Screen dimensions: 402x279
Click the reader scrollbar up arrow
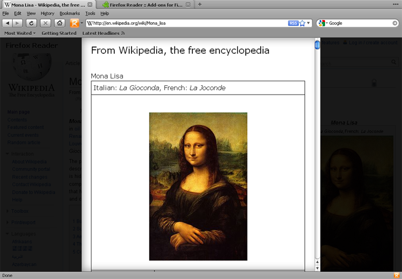tap(318, 262)
